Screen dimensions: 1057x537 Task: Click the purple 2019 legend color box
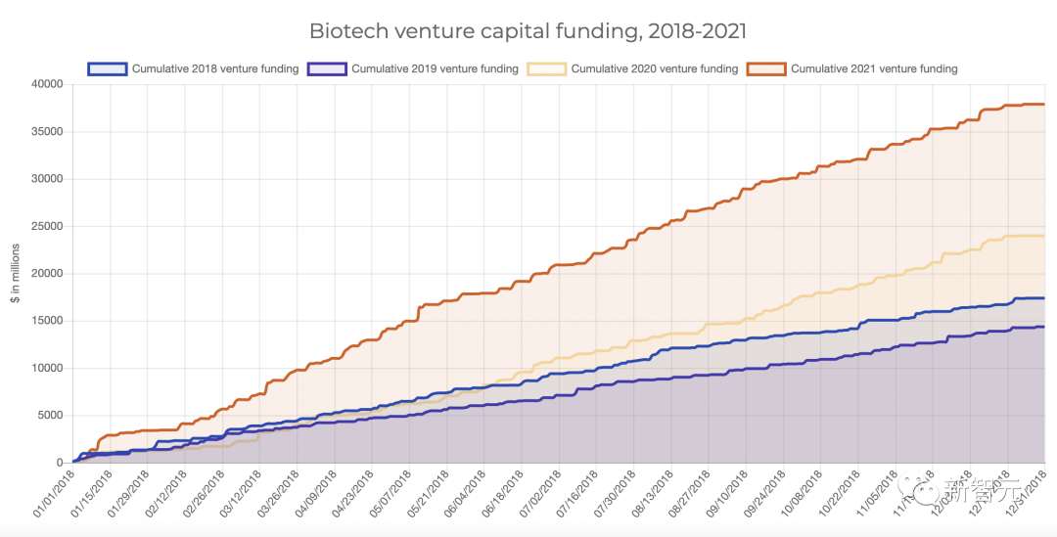coord(327,68)
